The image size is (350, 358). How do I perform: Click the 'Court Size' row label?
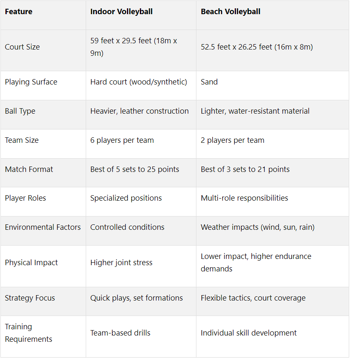22,47
